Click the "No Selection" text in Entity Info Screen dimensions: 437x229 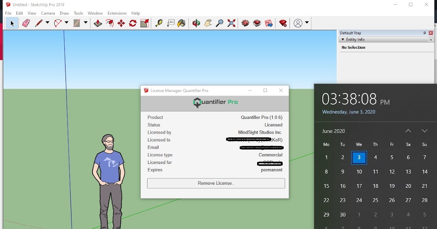pyautogui.click(x=353, y=48)
